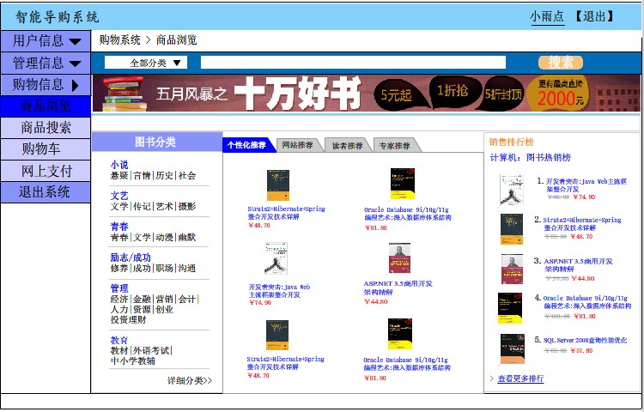The width and height of the screenshot is (644, 412).
Task: Open the 外语考试 subcategory
Action: point(151,350)
